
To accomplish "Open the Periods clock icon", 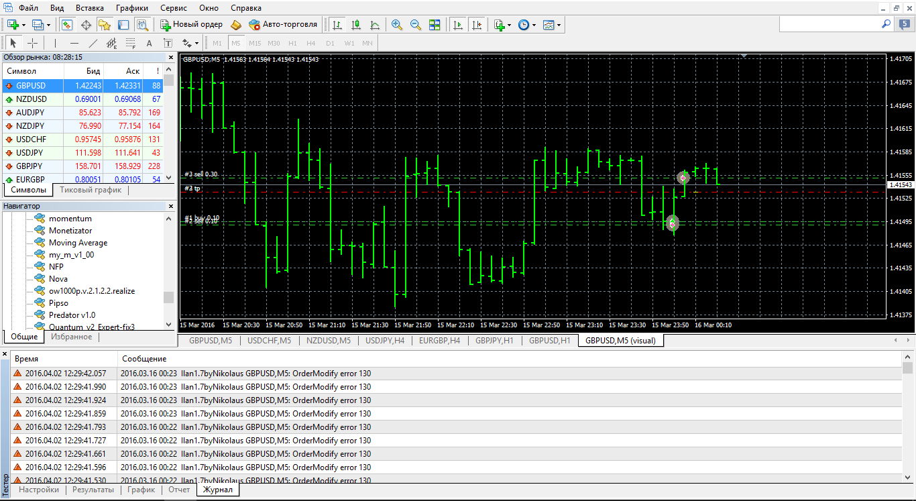I will [x=524, y=25].
